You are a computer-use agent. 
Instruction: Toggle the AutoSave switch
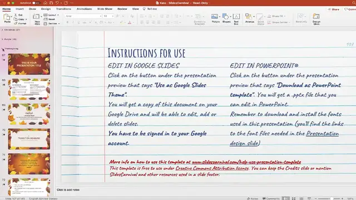pyautogui.click(x=36, y=3)
